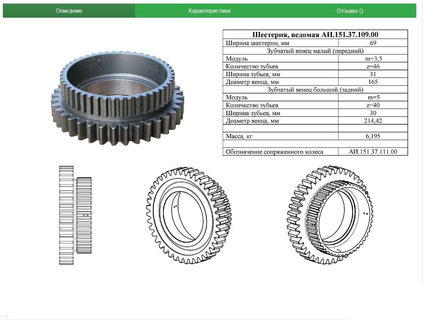Select the tooth width value 30
This screenshot has height=320, width=428.
pyautogui.click(x=373, y=113)
